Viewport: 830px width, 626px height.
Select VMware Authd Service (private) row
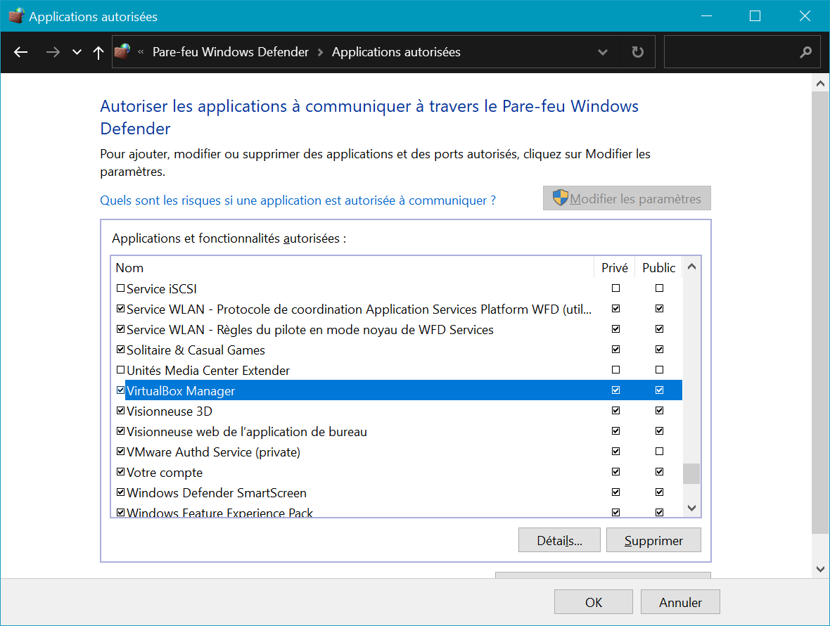click(397, 452)
